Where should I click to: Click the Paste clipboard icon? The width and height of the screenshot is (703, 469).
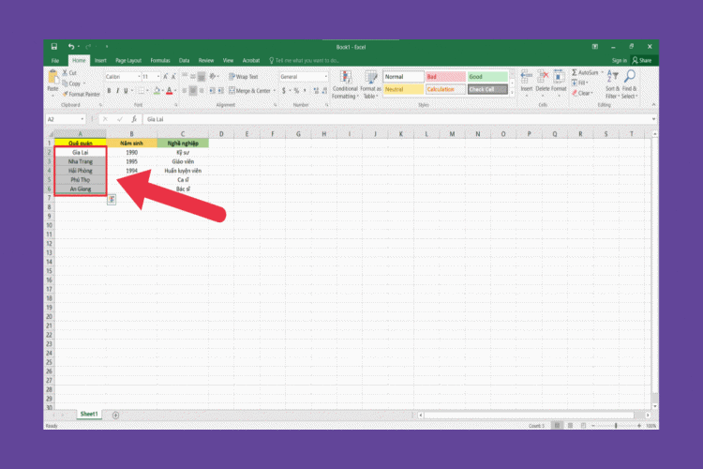tap(52, 77)
